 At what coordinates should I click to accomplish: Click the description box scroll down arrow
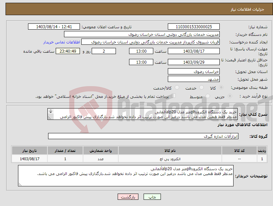tap(51, 112)
